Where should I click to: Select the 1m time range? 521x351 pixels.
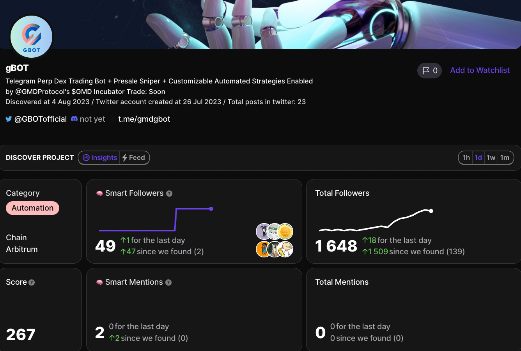[x=505, y=158]
